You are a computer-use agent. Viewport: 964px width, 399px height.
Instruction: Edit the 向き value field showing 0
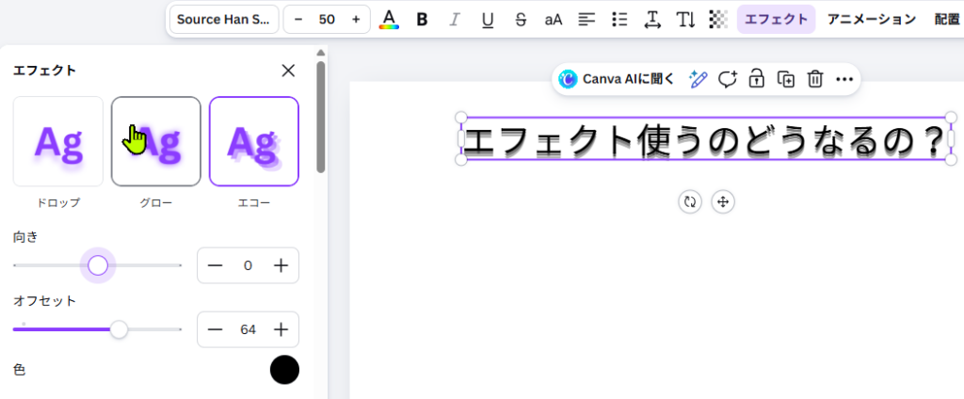tap(248, 265)
